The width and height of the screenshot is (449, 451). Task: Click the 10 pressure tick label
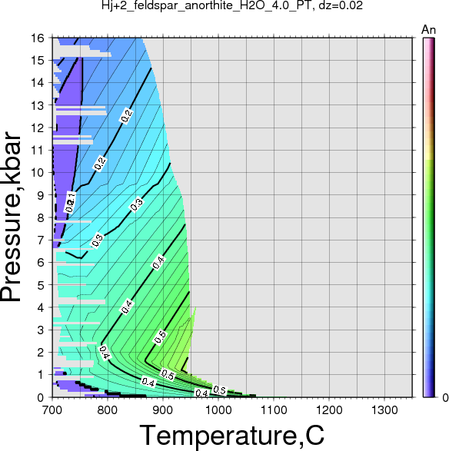tap(38, 173)
